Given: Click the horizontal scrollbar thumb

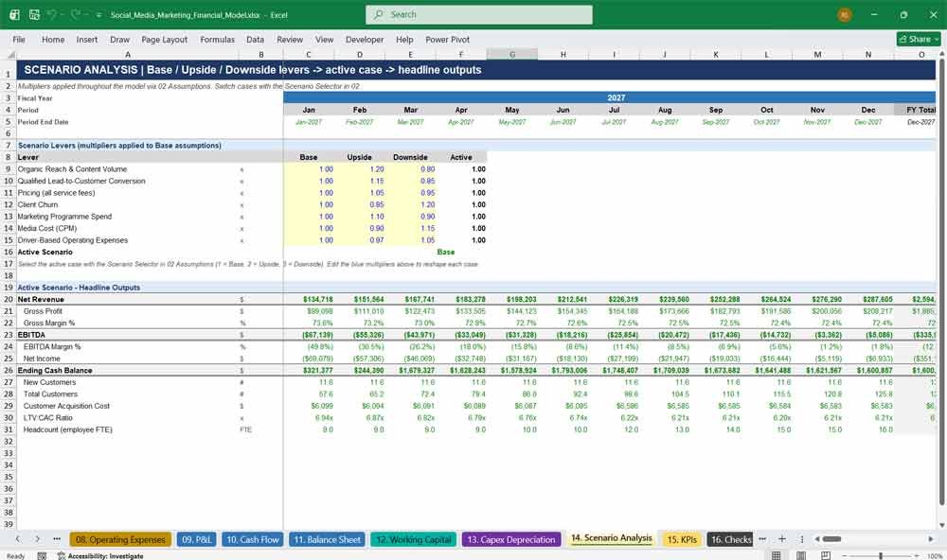Looking at the screenshot, I should coord(831,539).
